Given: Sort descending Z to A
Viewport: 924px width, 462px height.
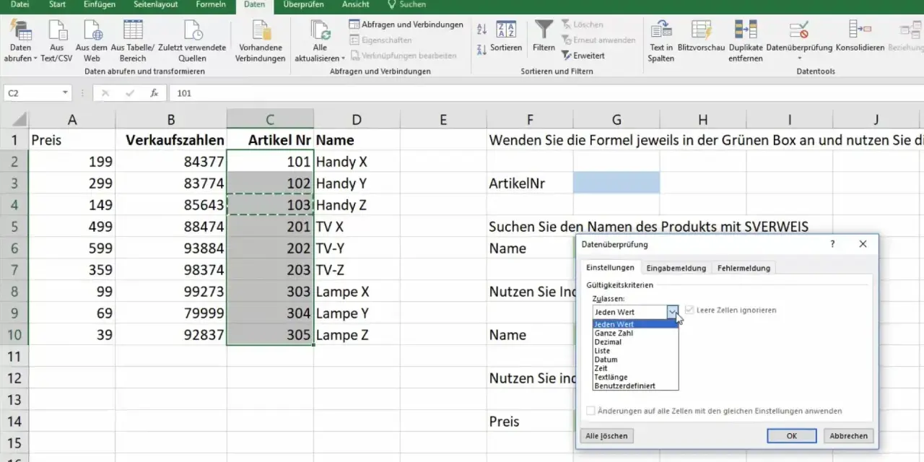Looking at the screenshot, I should click(x=482, y=50).
